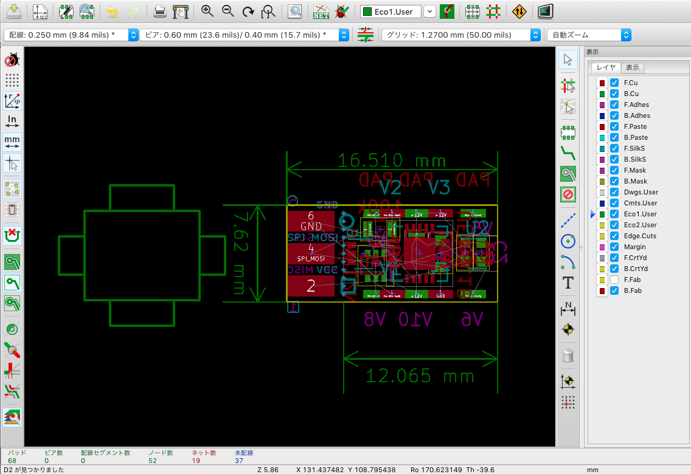The height and width of the screenshot is (474, 691).
Task: Load netlist with the NET icon
Action: [321, 12]
